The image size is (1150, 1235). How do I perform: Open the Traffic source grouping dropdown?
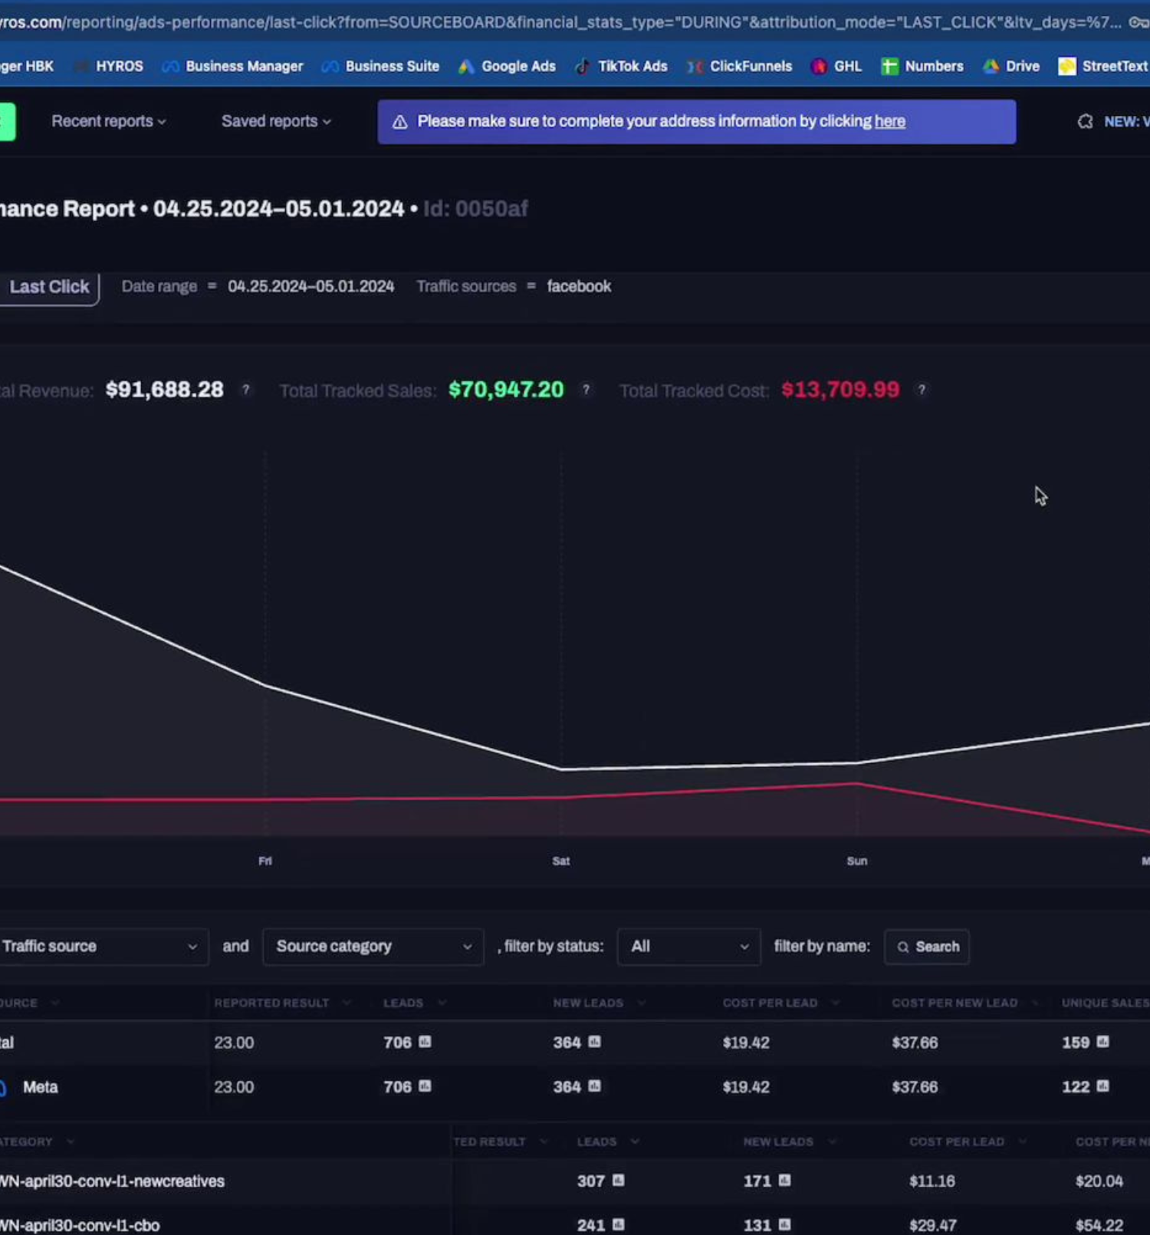click(103, 947)
